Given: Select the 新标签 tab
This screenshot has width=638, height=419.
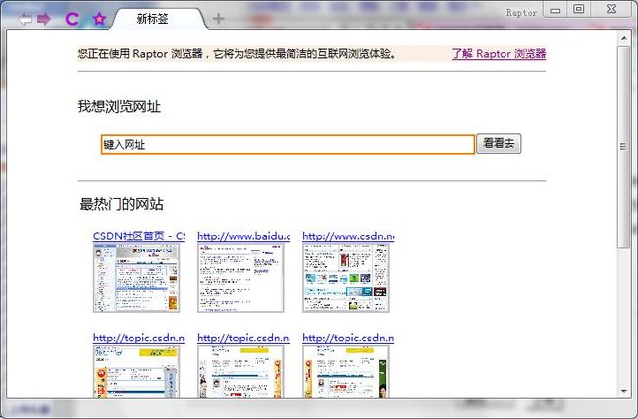Looking at the screenshot, I should click(159, 19).
